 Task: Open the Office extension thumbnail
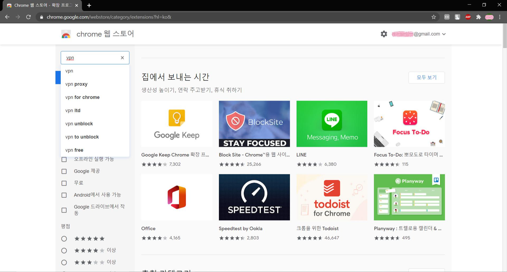coord(177,197)
